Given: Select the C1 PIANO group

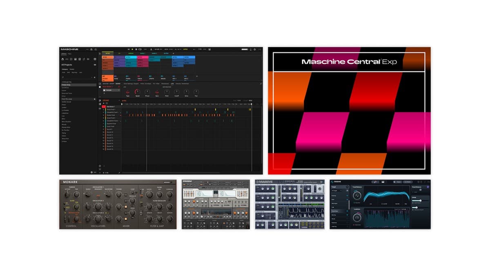Looking at the screenshot, I should [x=131, y=78].
